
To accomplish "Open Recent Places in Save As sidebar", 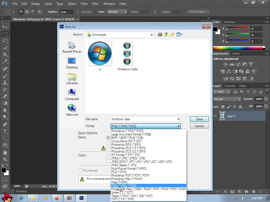I will (x=72, y=47).
